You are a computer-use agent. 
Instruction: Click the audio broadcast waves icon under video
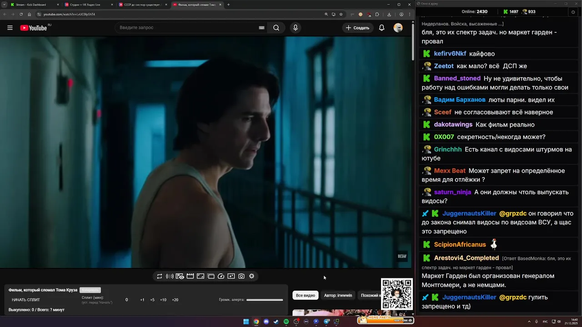pyautogui.click(x=170, y=276)
